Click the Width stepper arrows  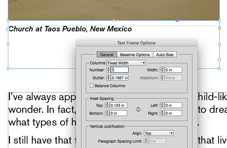point(162,70)
